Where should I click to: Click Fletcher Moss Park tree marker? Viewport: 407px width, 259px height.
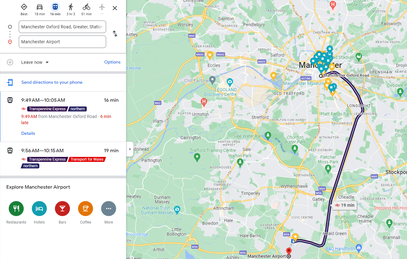328,169
